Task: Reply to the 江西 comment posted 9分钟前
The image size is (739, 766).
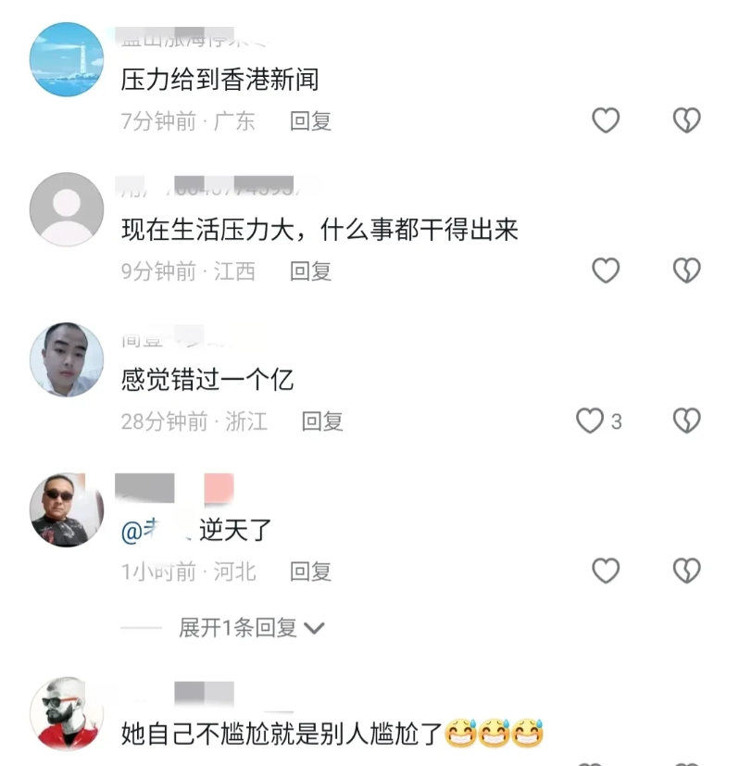Action: 310,271
